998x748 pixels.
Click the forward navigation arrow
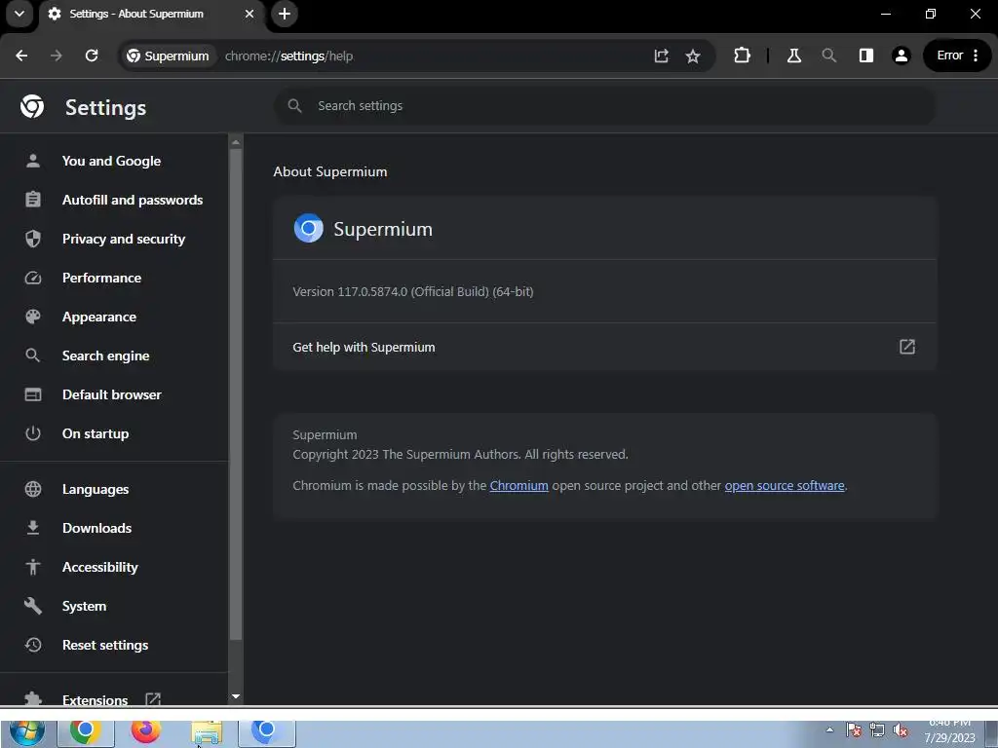tap(57, 56)
